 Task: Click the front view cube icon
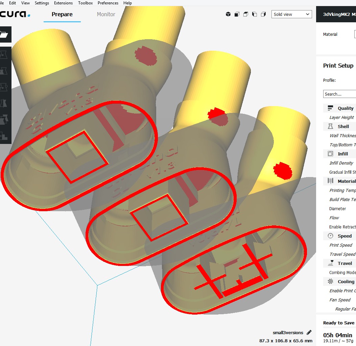pyautogui.click(x=237, y=14)
